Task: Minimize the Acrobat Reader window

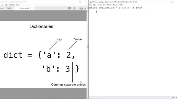Action: coord(74,2)
